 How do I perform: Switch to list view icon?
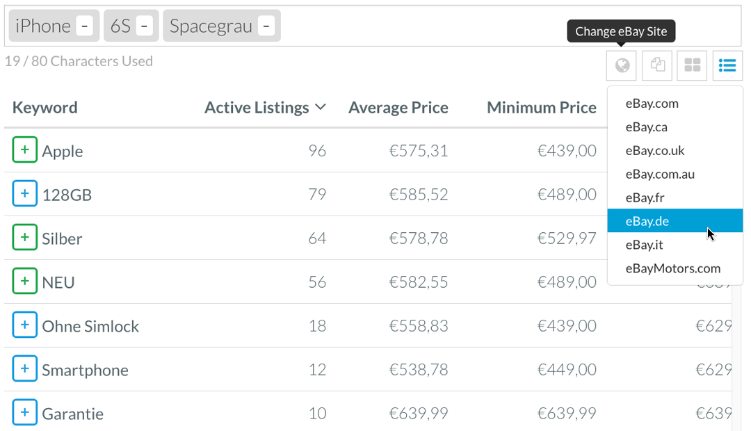pyautogui.click(x=727, y=65)
